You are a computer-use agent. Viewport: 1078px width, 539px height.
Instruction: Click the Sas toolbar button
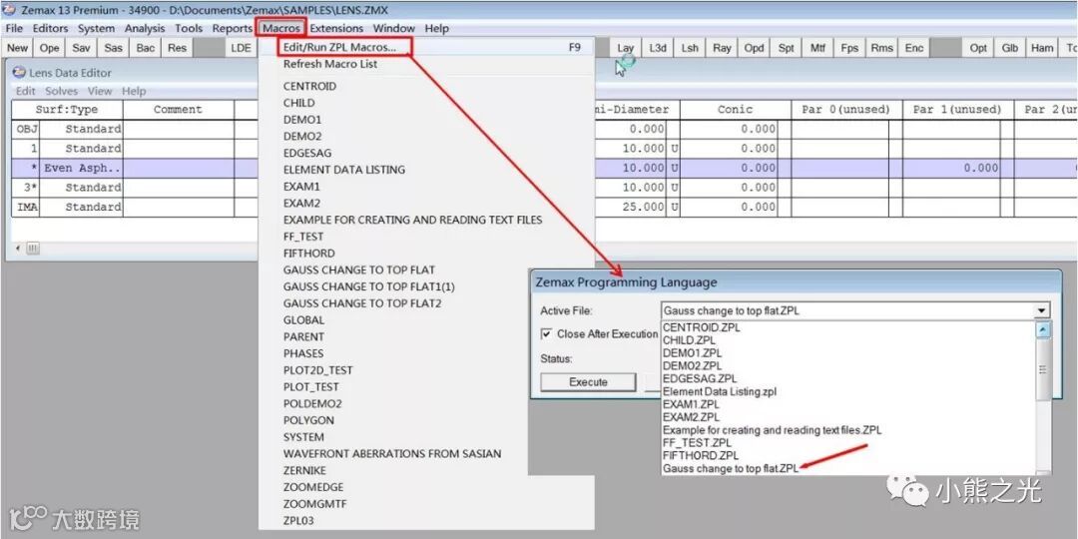click(x=114, y=48)
